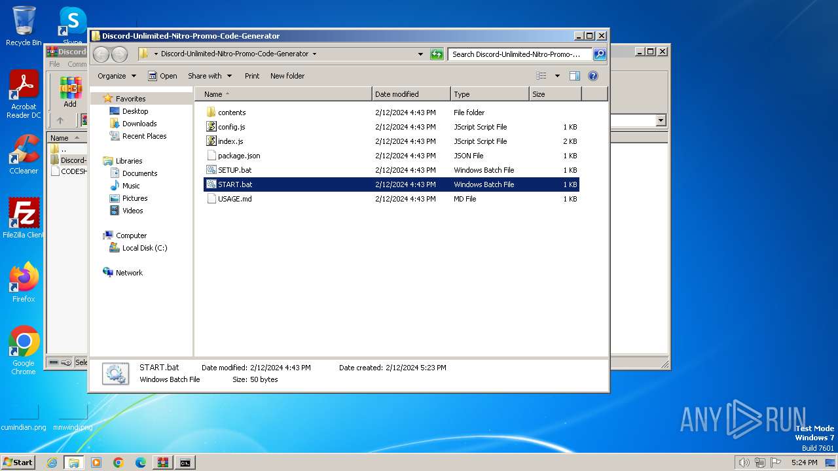The width and height of the screenshot is (838, 471).
Task: Open the Organize dropdown menu
Action: click(x=117, y=76)
